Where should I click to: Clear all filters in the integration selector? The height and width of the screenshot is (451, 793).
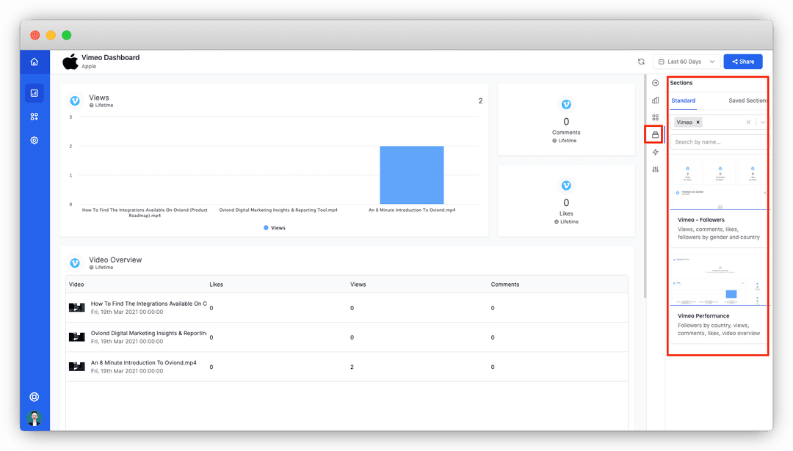[x=748, y=122]
